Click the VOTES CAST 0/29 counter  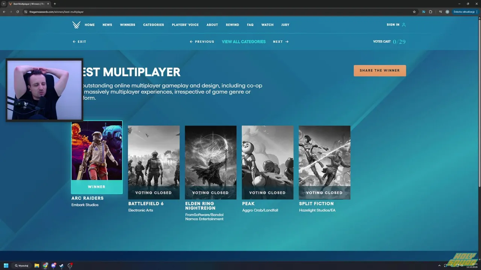(x=389, y=42)
